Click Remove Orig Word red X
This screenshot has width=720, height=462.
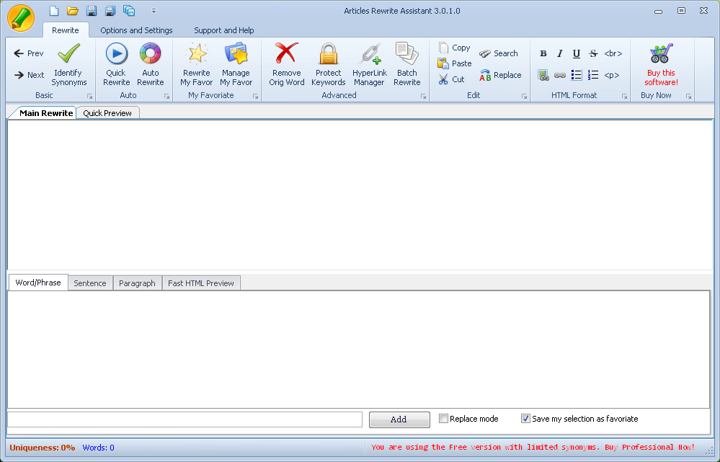click(287, 64)
